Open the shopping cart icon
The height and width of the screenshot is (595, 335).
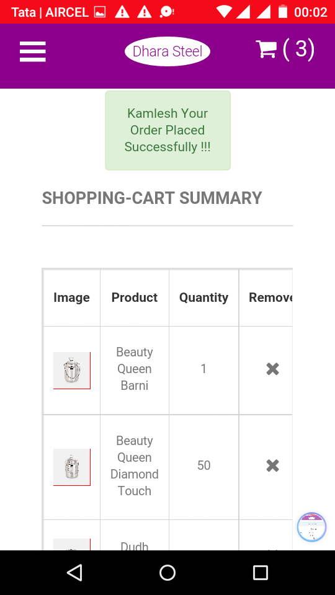point(266,49)
